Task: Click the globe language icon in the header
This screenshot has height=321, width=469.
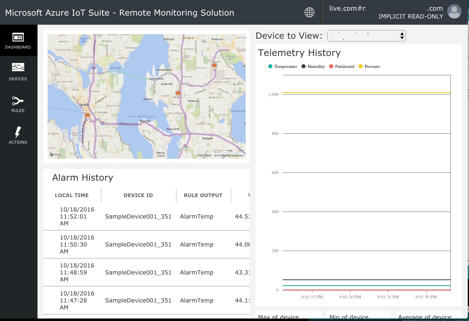Action: [x=310, y=12]
